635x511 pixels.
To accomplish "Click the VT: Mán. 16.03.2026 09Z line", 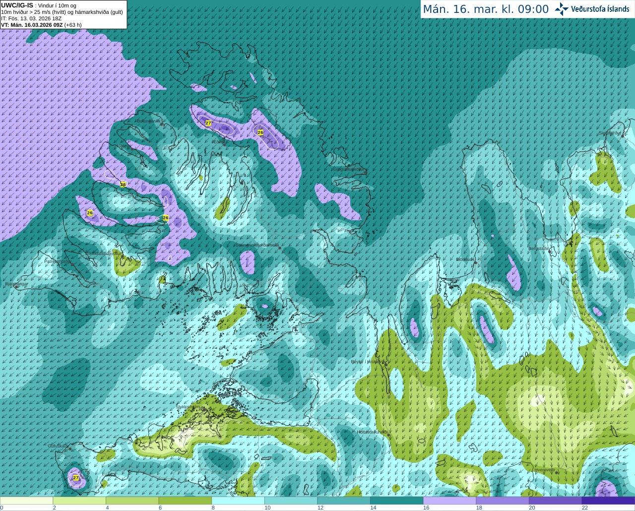I will click(41, 25).
